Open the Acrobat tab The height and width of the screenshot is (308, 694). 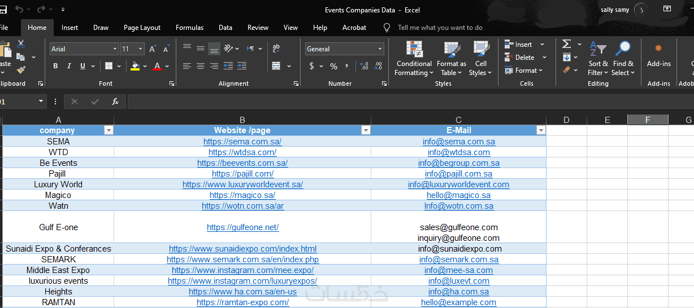(x=354, y=28)
